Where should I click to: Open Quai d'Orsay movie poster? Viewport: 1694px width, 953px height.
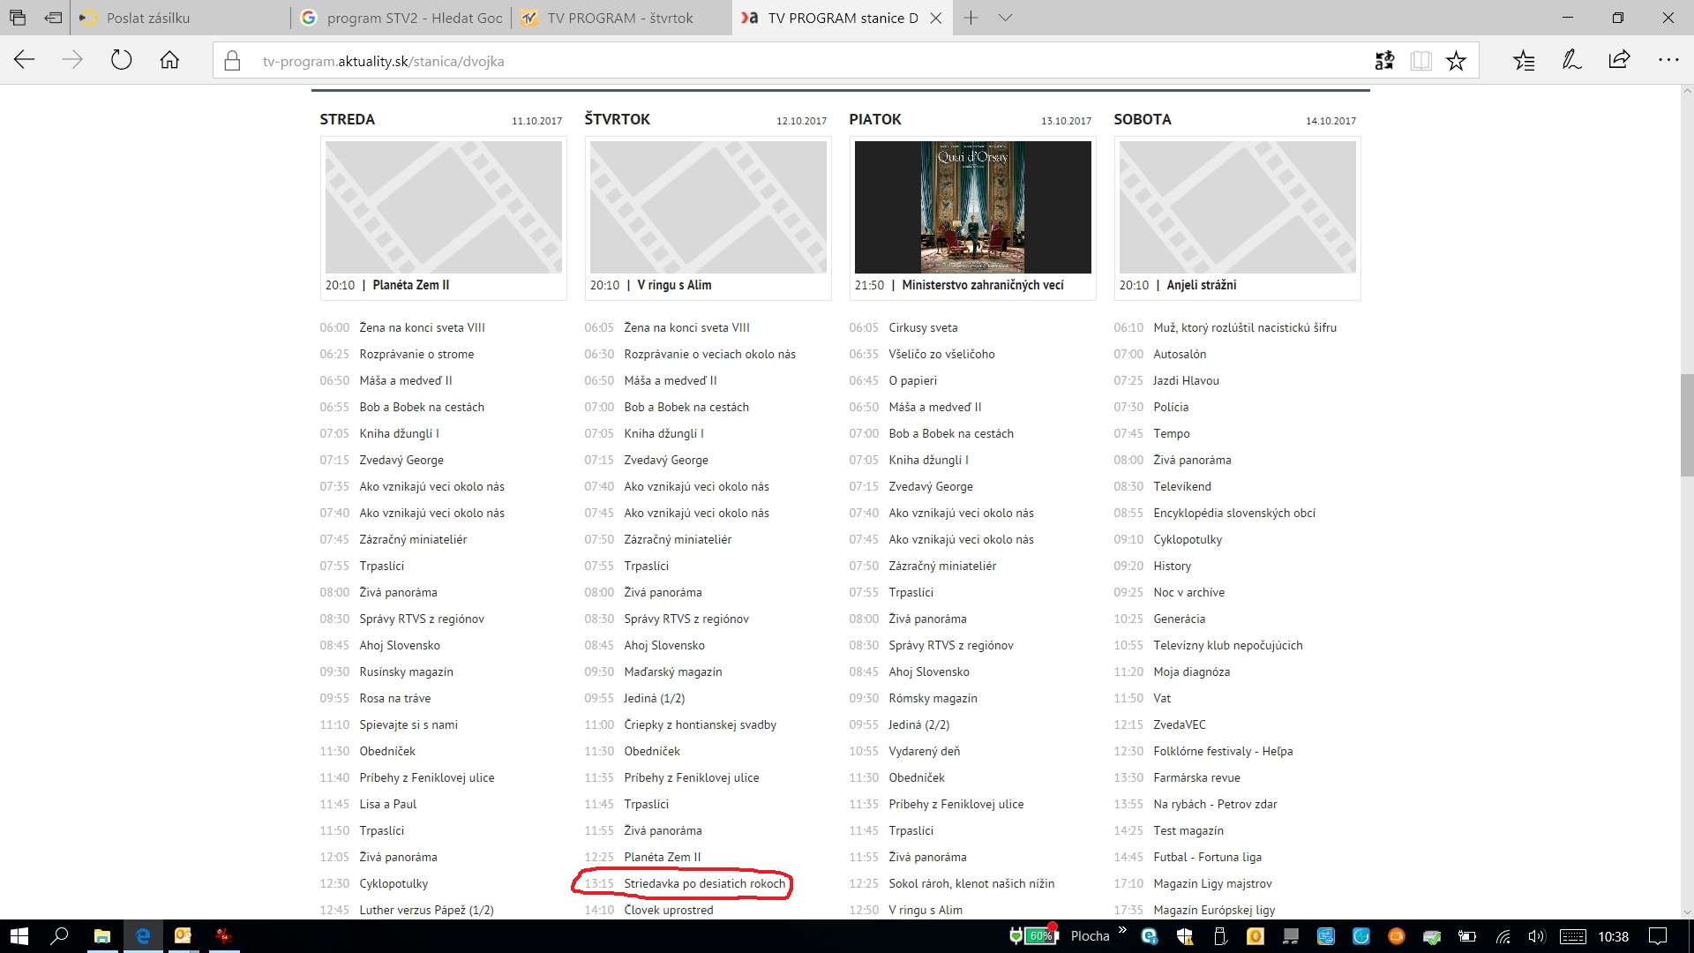(972, 207)
